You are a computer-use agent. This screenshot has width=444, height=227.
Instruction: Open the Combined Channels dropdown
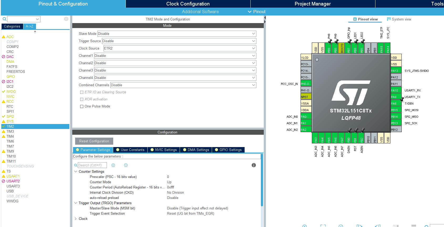click(183, 85)
